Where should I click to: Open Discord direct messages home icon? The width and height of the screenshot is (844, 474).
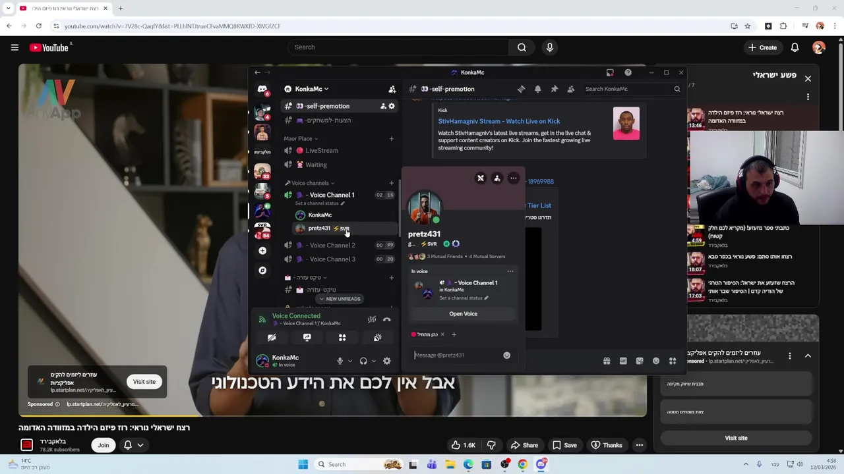[262, 90]
